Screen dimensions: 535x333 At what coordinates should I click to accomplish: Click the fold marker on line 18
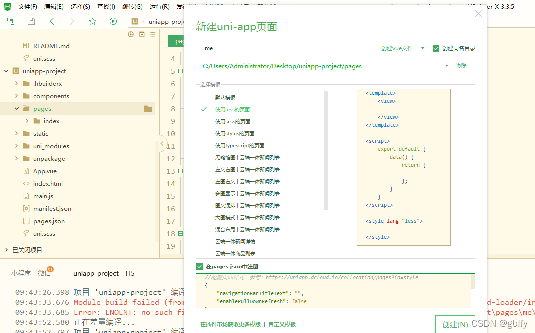click(181, 233)
